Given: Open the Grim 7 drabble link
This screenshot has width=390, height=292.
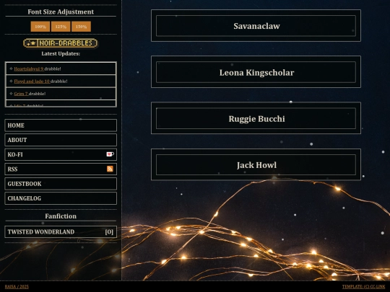Looking at the screenshot, I should [21, 94].
